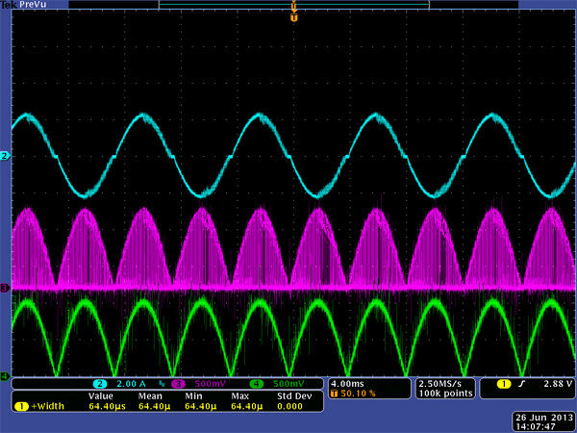Click the yellow measurement 1 badge beside +Width
This screenshot has height=433, width=577.
(x=19, y=406)
